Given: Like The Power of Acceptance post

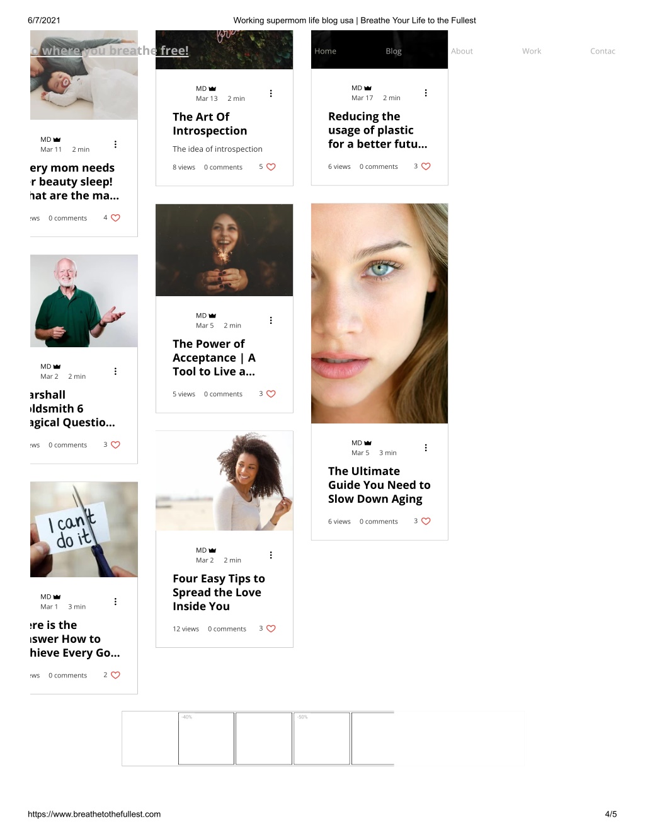Looking at the screenshot, I should [x=271, y=394].
